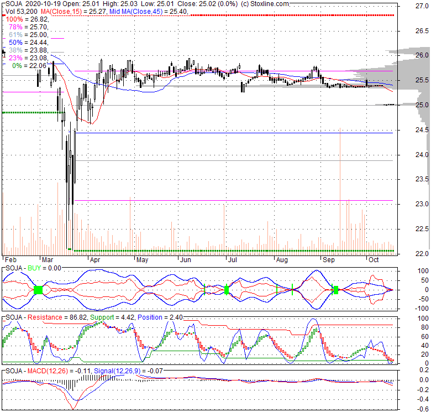The height and width of the screenshot is (412, 431).
Task: Select the 'MA(Close,15) = 25.27' legend label
Action: 73,12
